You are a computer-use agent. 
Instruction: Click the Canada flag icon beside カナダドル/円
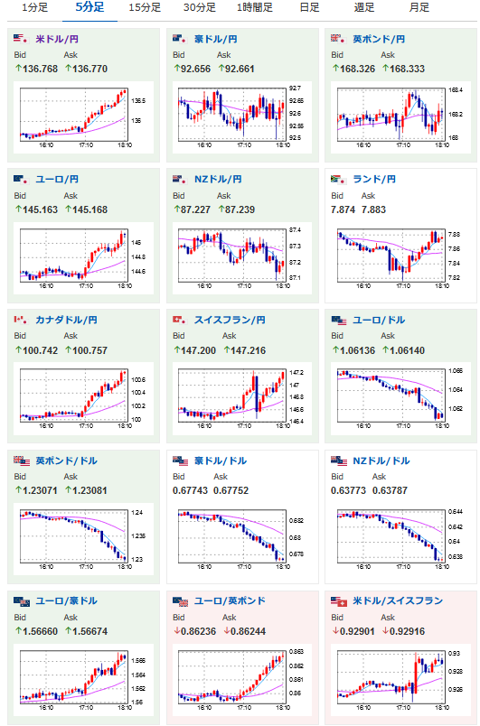point(22,320)
